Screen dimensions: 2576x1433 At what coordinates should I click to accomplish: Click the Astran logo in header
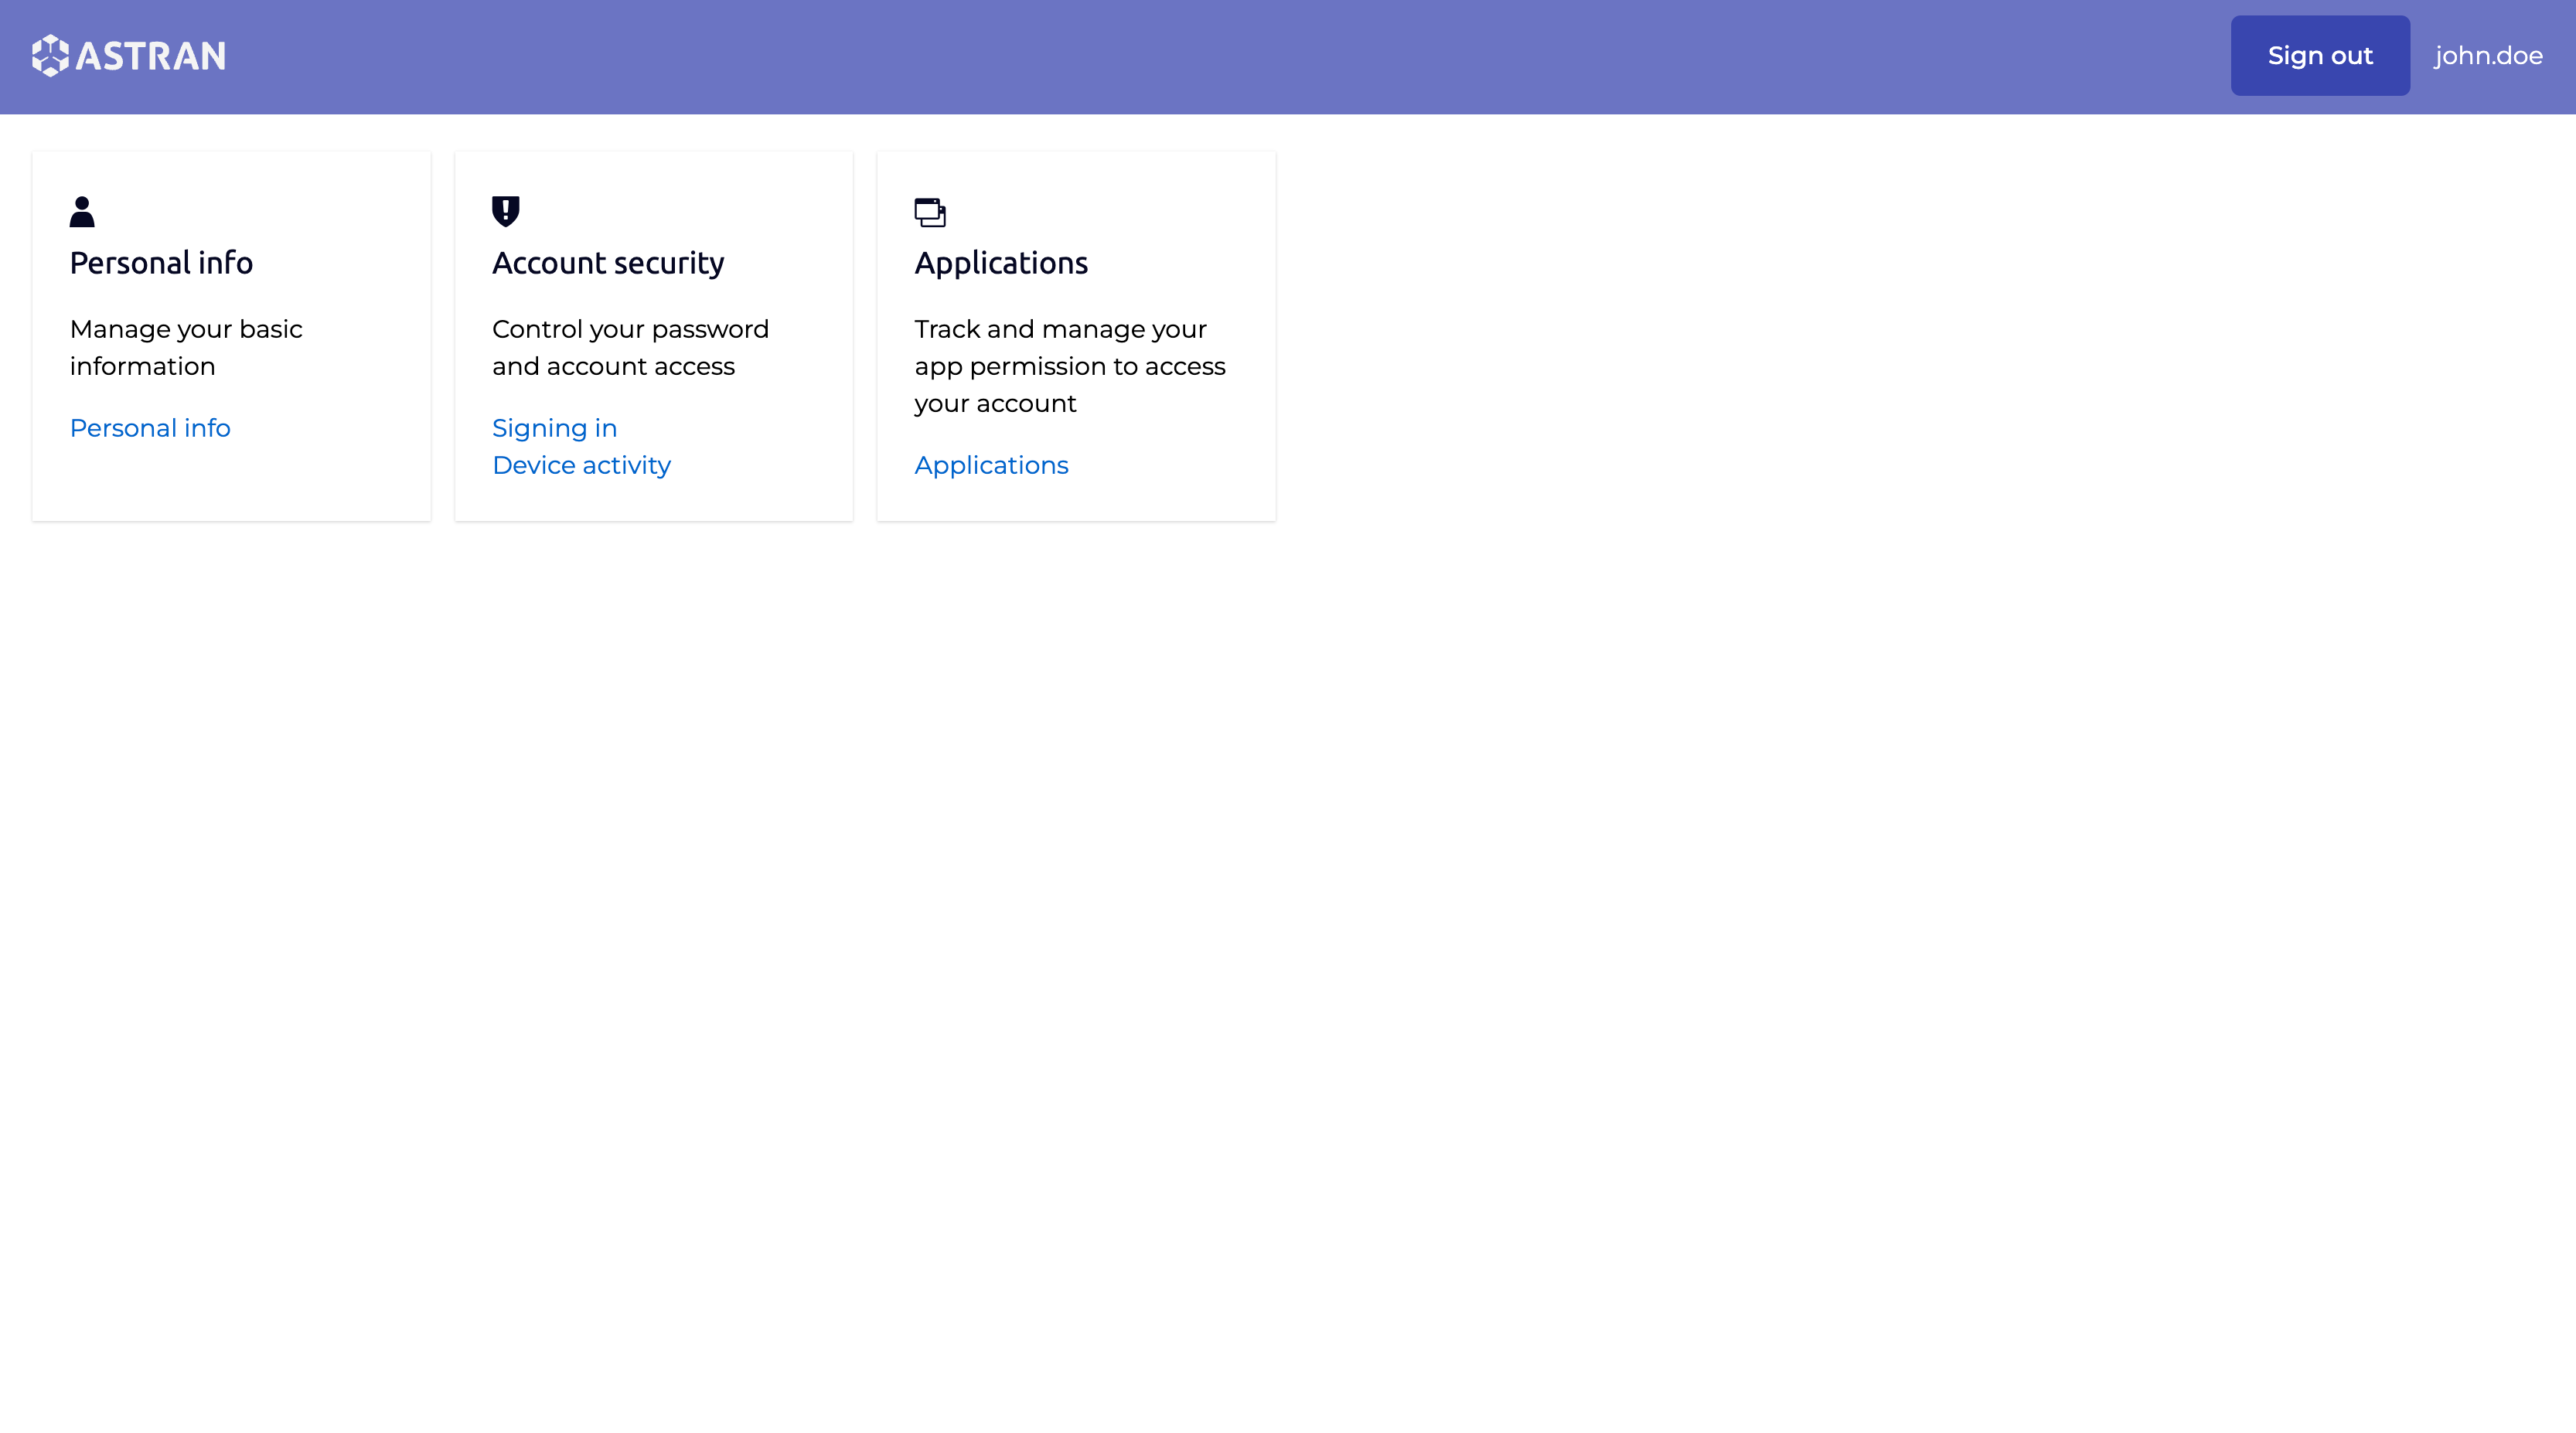pos(128,56)
